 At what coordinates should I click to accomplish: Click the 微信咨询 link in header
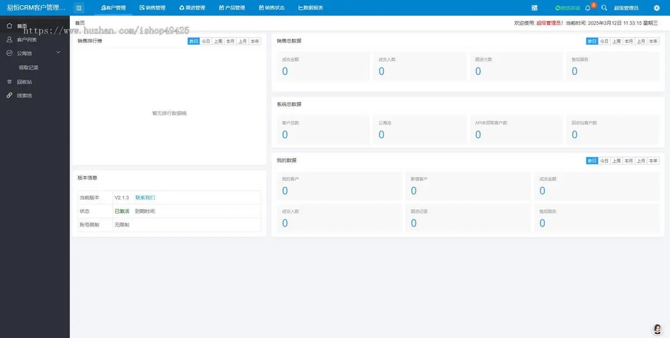click(x=568, y=8)
